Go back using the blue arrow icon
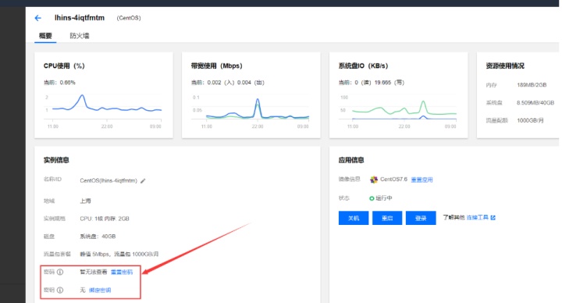The height and width of the screenshot is (303, 562). pyautogui.click(x=37, y=18)
